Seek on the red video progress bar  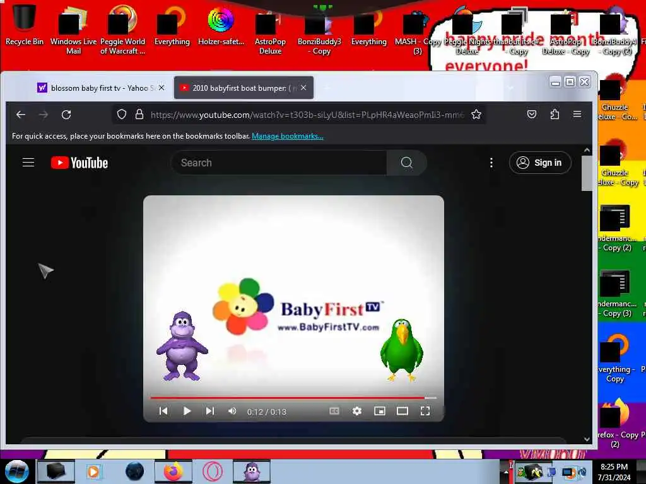[x=293, y=398]
